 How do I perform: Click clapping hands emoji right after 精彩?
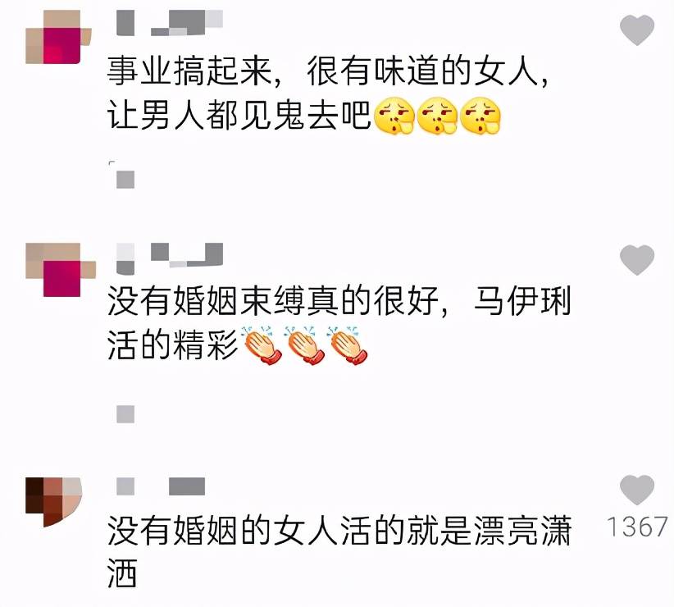pos(262,345)
